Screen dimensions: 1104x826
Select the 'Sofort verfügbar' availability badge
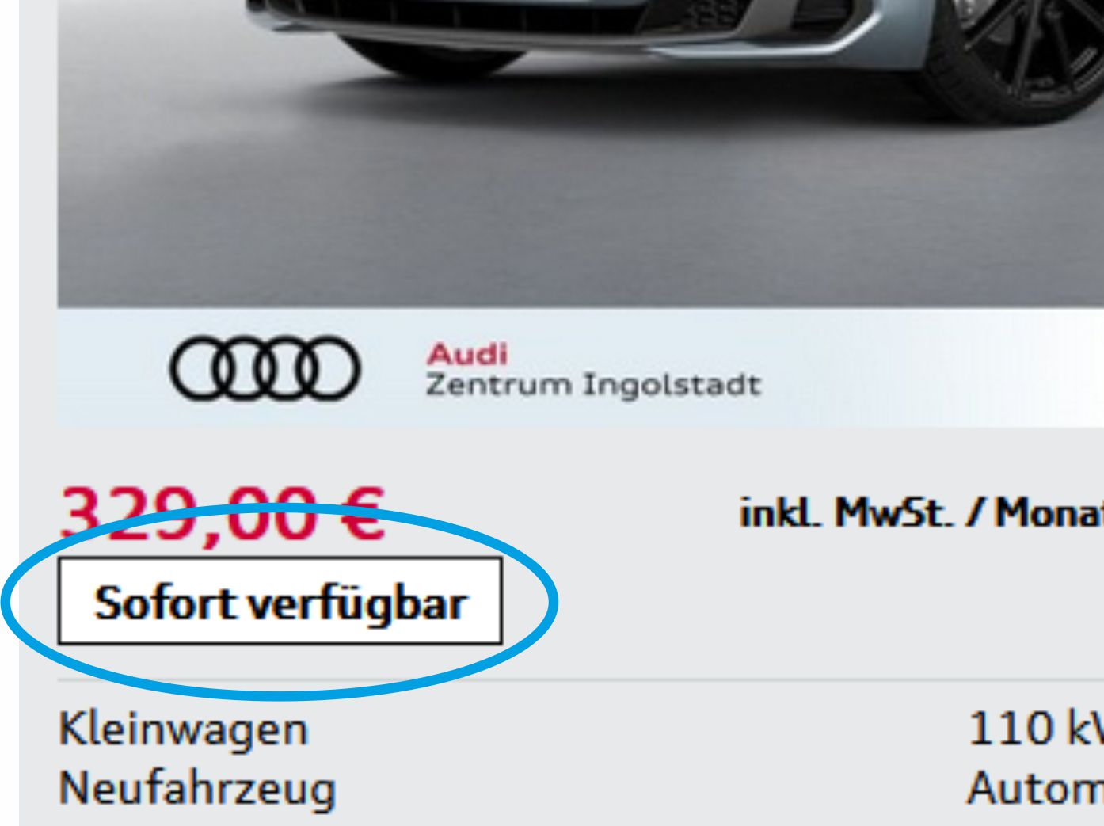click(280, 602)
